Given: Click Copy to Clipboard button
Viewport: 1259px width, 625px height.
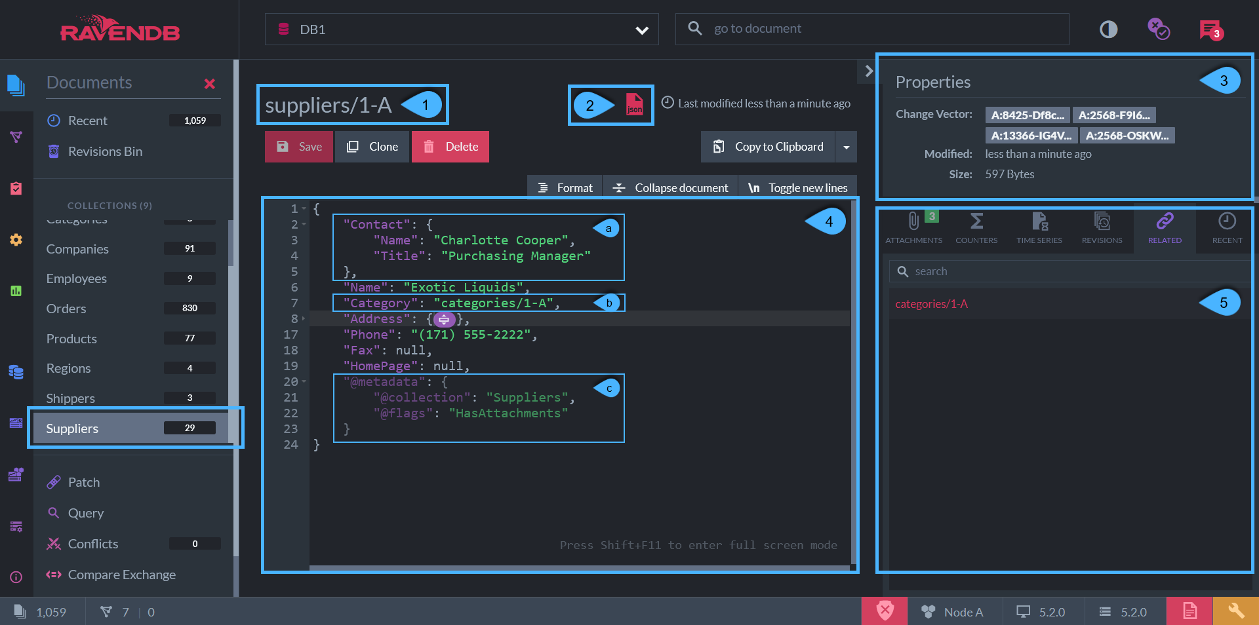Looking at the screenshot, I should [x=768, y=147].
